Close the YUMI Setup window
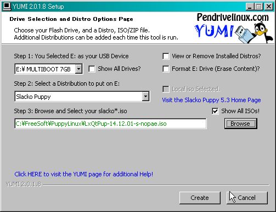The image size is (276, 212). coord(269,7)
